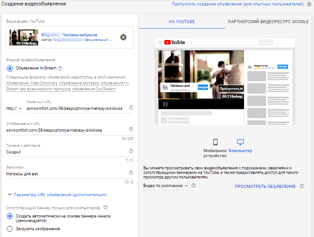Select upload image radio option
Image resolution: width=314 pixels, height=237 pixels.
10,229
